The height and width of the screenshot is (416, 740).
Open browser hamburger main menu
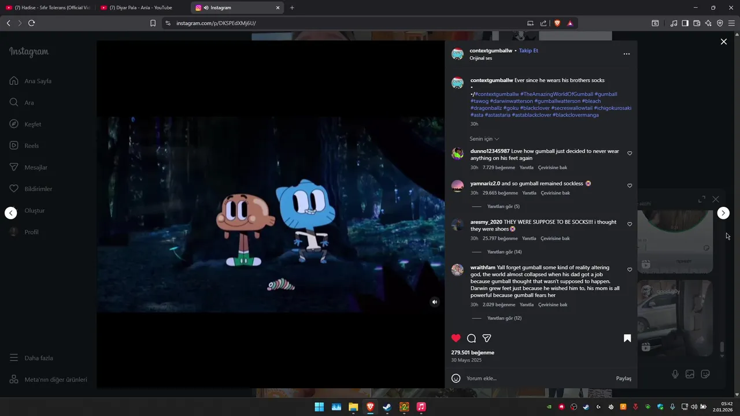click(x=731, y=23)
